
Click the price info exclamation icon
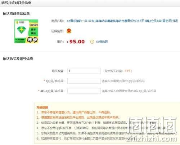[92, 42]
